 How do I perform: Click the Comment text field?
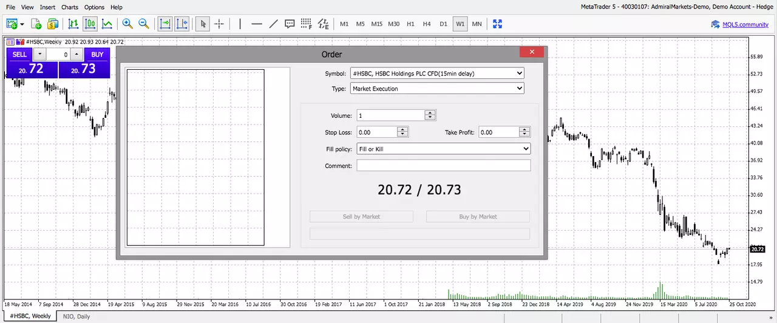point(444,165)
